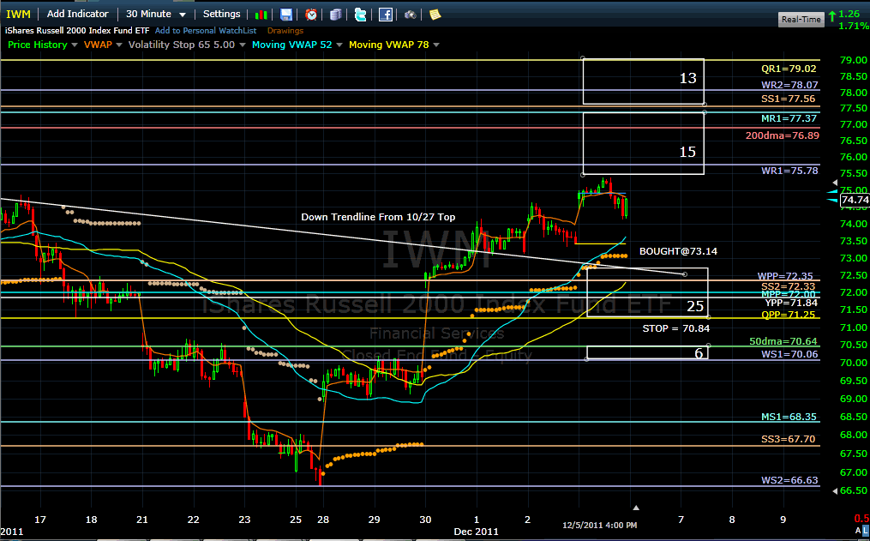Select the MS1=68.35 level label
The height and width of the screenshot is (541, 870).
(x=789, y=417)
